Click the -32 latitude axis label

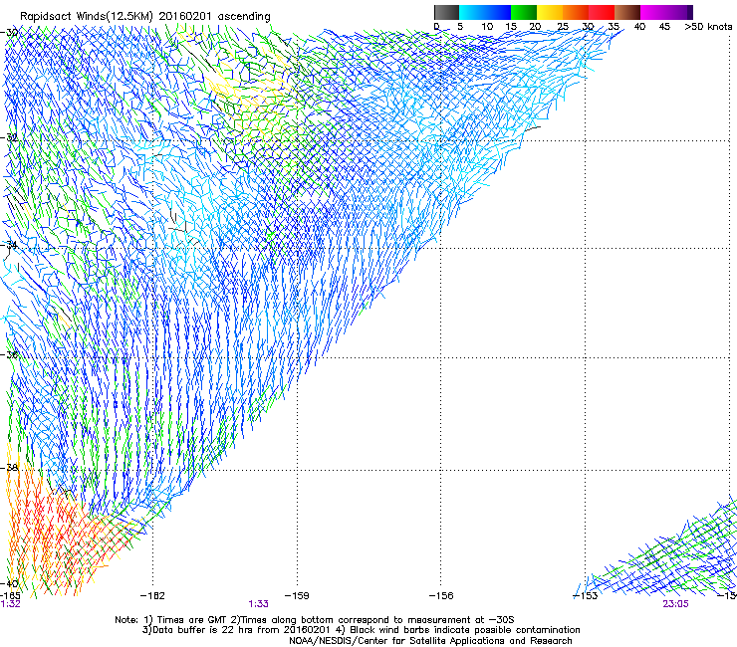[x=9, y=137]
